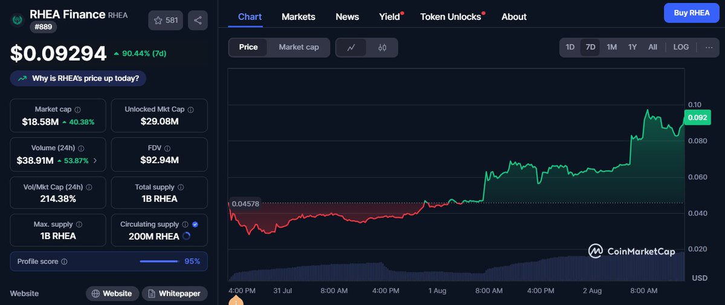The height and width of the screenshot is (305, 725).
Task: Click the USD currency label on chart
Action: pyautogui.click(x=699, y=278)
